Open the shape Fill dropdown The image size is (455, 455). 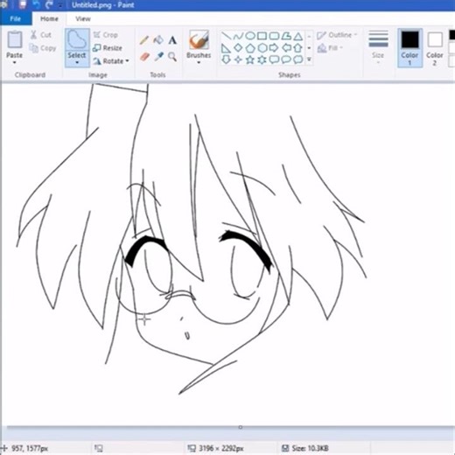pyautogui.click(x=330, y=48)
